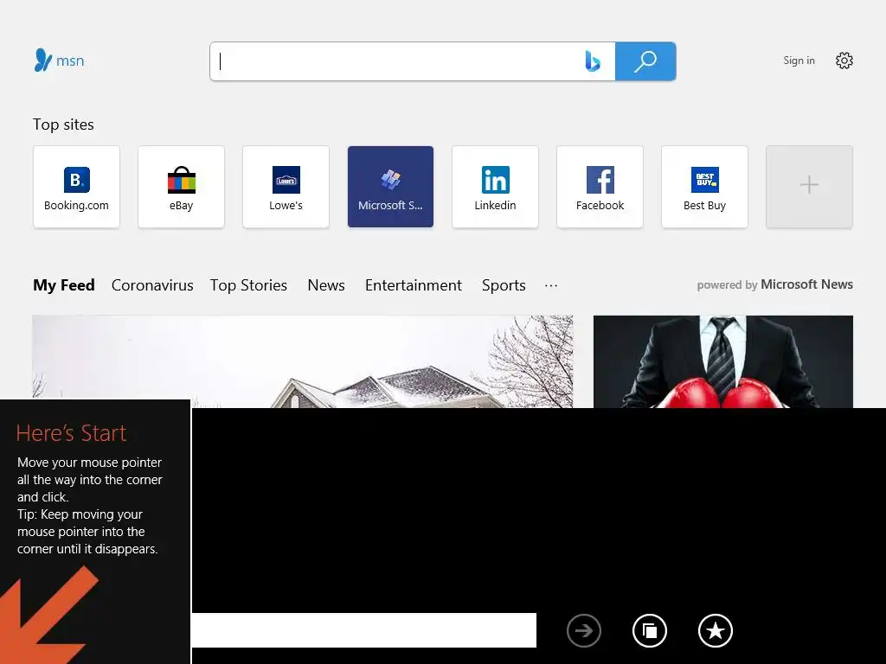Click the Bing logo in search box
Viewport: 886px width, 664px height.
592,61
